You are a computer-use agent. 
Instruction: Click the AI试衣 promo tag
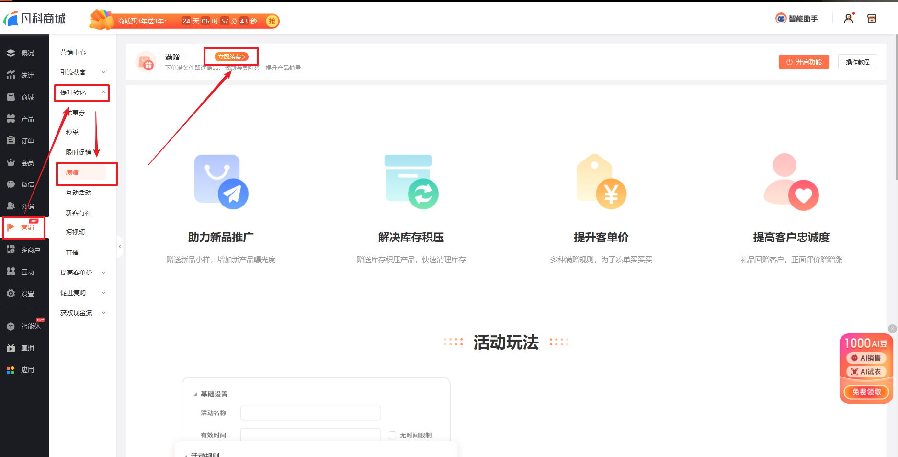pos(866,372)
